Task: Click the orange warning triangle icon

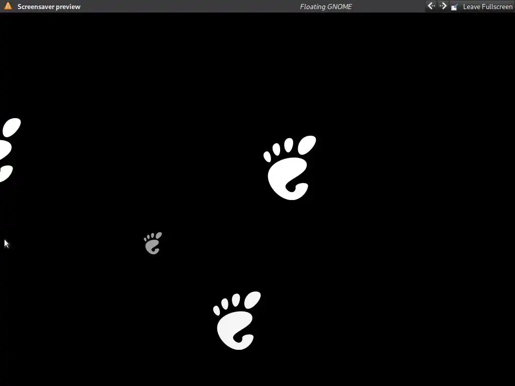Action: [8, 6]
